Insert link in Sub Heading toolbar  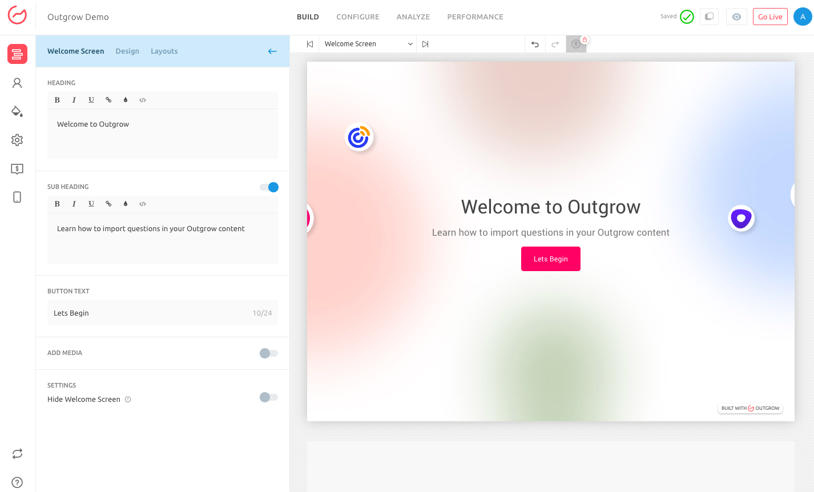coord(108,204)
